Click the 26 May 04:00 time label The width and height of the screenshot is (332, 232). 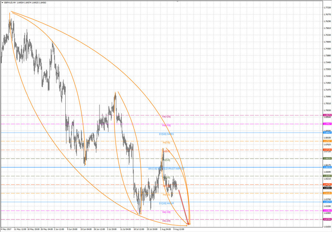point(46,229)
